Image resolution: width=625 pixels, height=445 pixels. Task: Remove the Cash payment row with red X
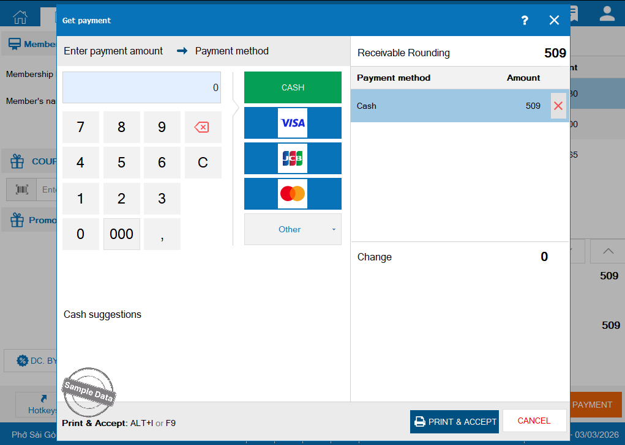pos(558,106)
